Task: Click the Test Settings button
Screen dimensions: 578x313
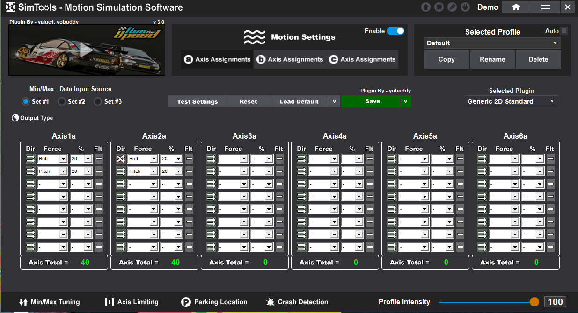Action: (x=198, y=101)
